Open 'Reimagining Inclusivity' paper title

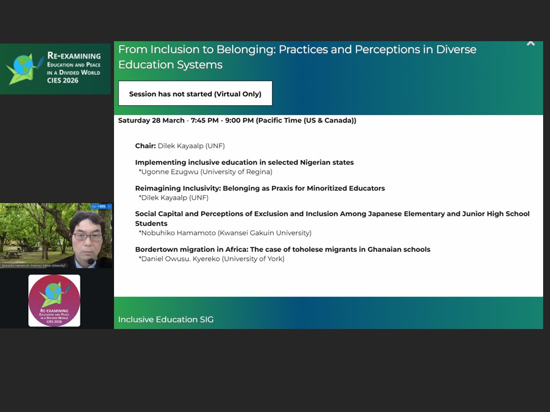point(260,188)
